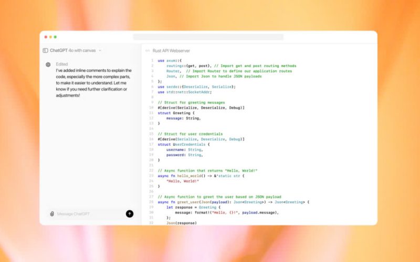Image resolution: width=420 pixels, height=262 pixels.
Task: Click line number 1 in the code gutter
Action: [x=151, y=61]
